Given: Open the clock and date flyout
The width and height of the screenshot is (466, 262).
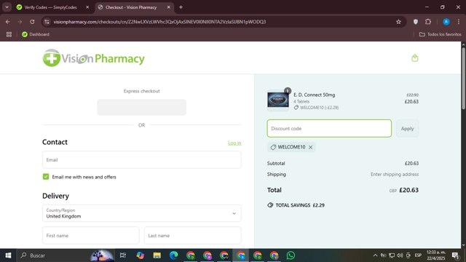Looking at the screenshot, I should [436, 255].
